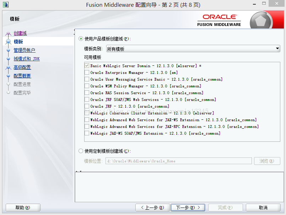Click the 模板类别 label
This screenshot has height=215, width=286.
pos(93,49)
